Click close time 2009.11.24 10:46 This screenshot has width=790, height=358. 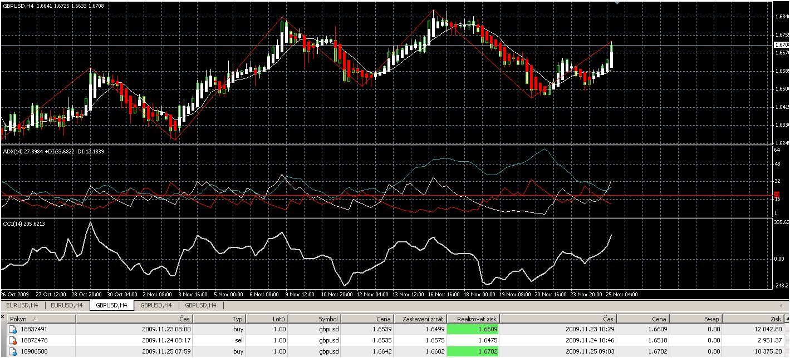pyautogui.click(x=590, y=340)
